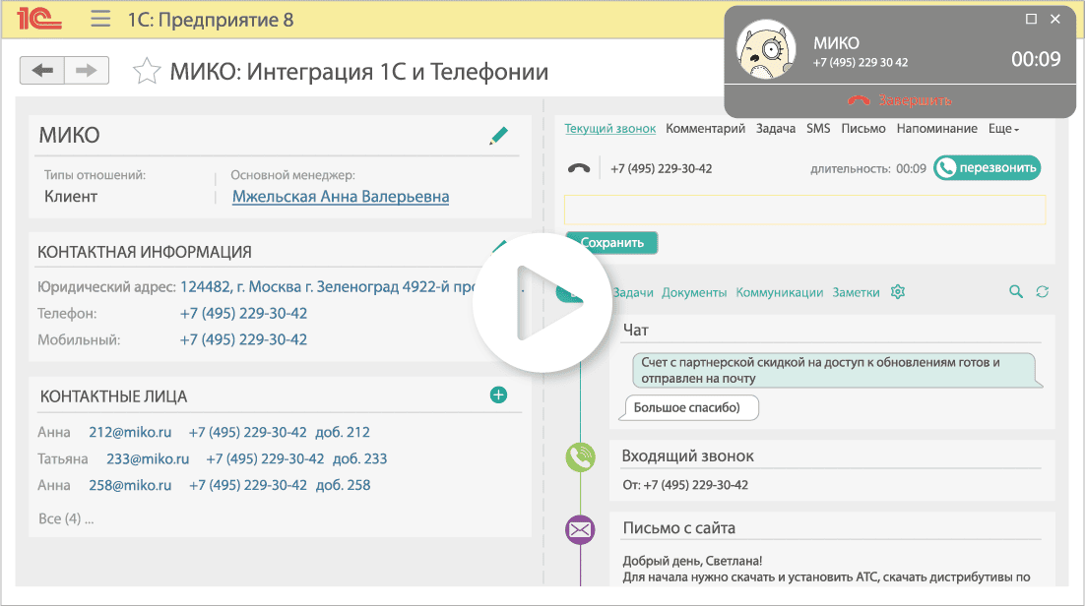Open the incoming call phone icon on timeline
The width and height of the screenshot is (1085, 606).
[580, 457]
